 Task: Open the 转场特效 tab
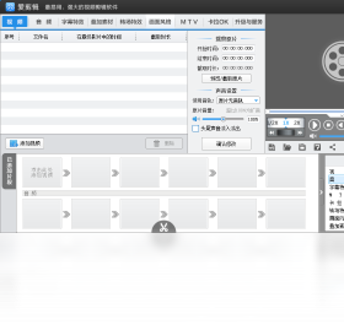coord(131,22)
